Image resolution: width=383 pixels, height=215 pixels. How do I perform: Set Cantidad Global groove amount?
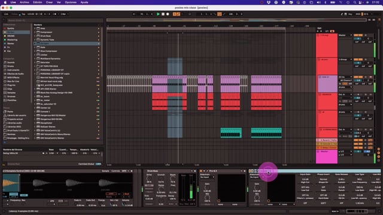tap(98, 164)
